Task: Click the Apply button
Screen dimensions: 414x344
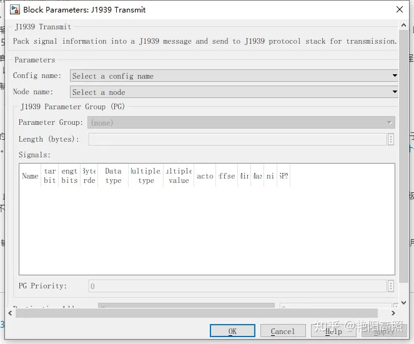Action: [384, 331]
